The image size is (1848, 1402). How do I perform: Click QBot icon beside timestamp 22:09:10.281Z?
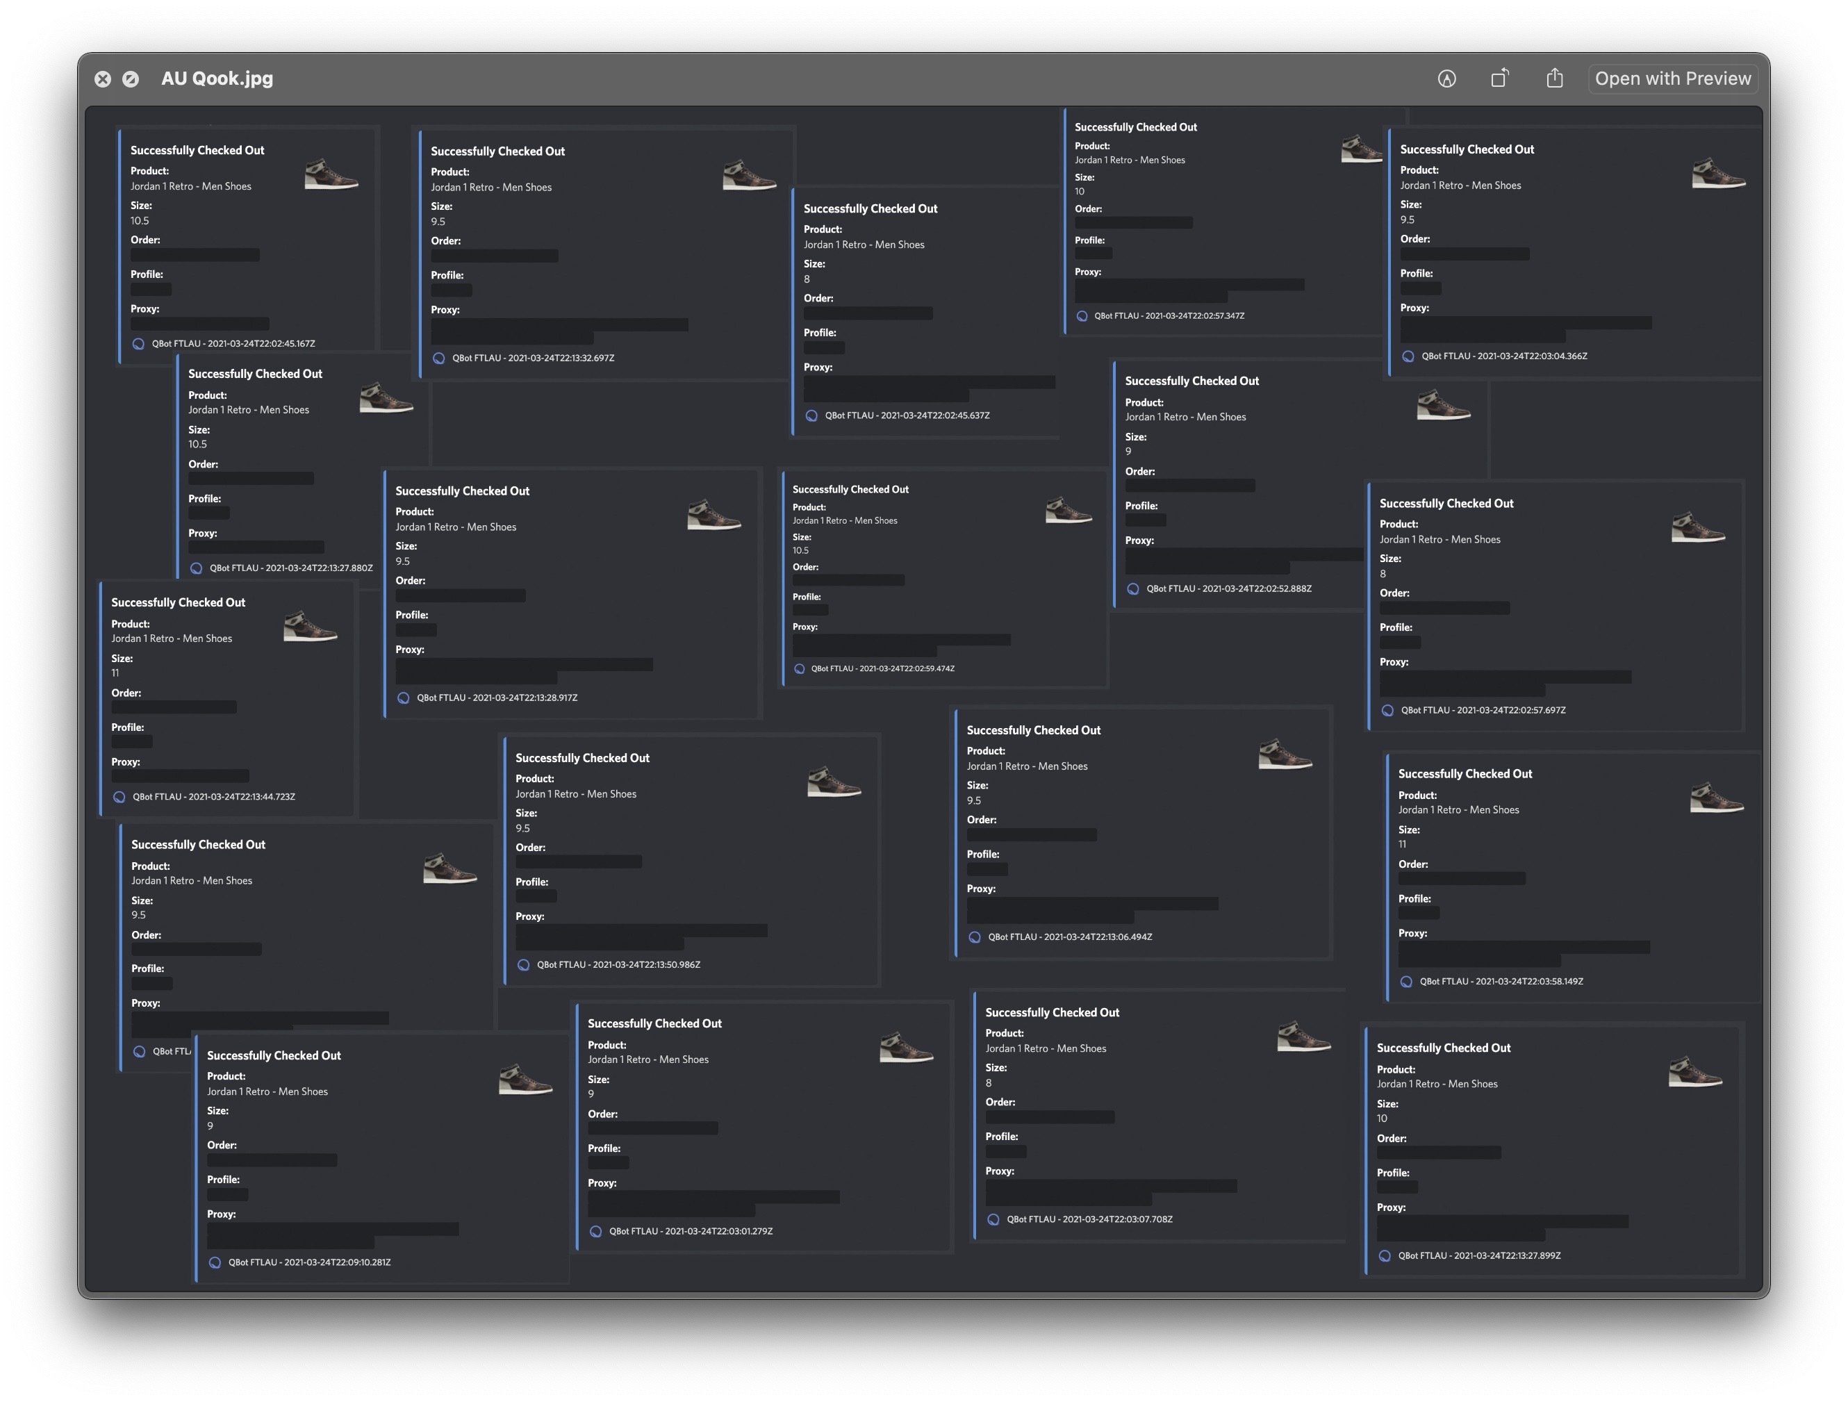215,1262
